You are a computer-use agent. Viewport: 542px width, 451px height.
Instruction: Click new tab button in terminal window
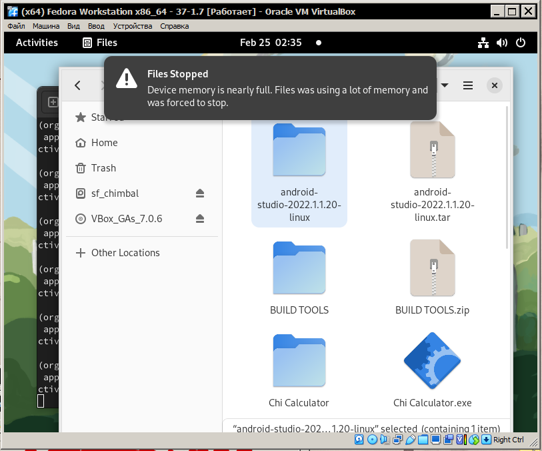(53, 102)
